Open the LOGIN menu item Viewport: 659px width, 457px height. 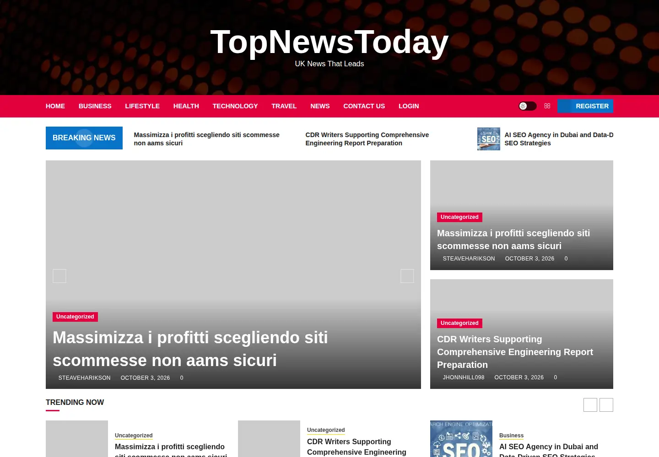[x=409, y=106]
